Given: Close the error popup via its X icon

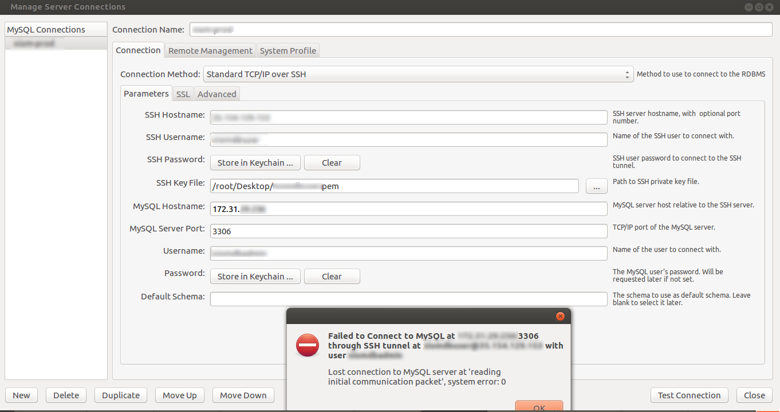Looking at the screenshot, I should (x=560, y=316).
